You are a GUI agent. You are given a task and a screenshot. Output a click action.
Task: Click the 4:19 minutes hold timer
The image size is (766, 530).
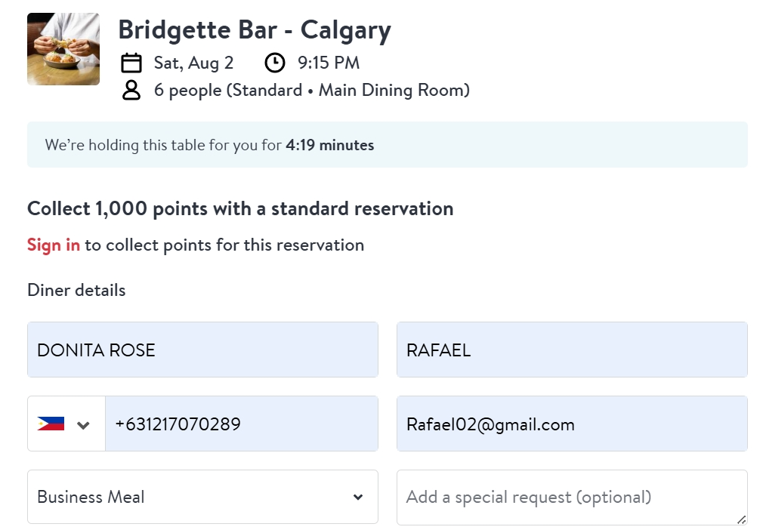pyautogui.click(x=330, y=145)
